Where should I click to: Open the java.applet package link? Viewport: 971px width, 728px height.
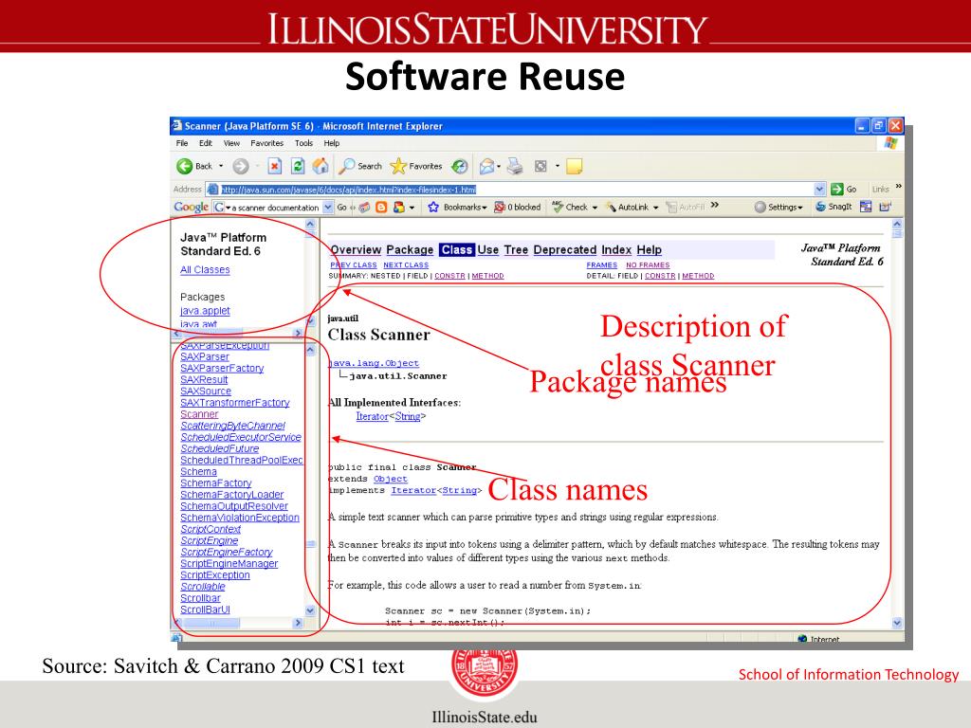(x=205, y=311)
